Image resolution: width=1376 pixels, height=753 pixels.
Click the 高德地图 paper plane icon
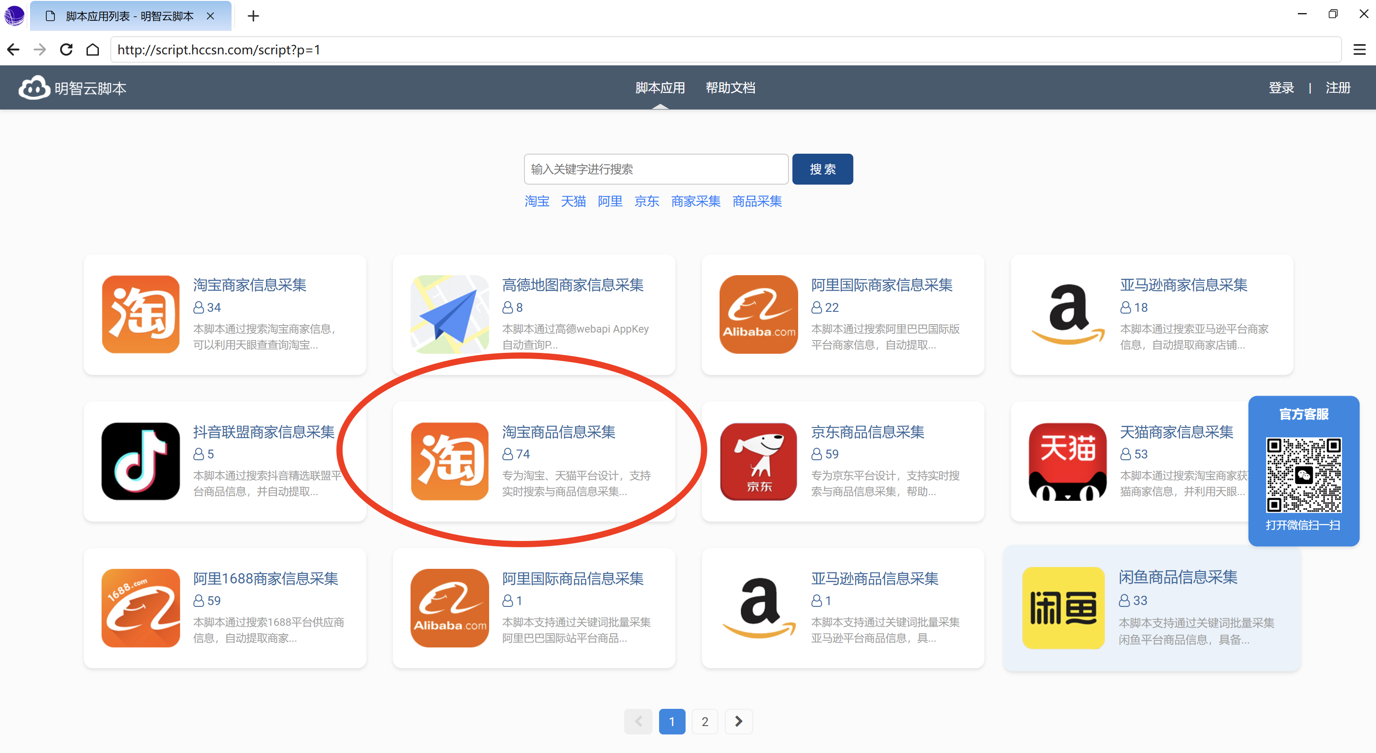450,314
